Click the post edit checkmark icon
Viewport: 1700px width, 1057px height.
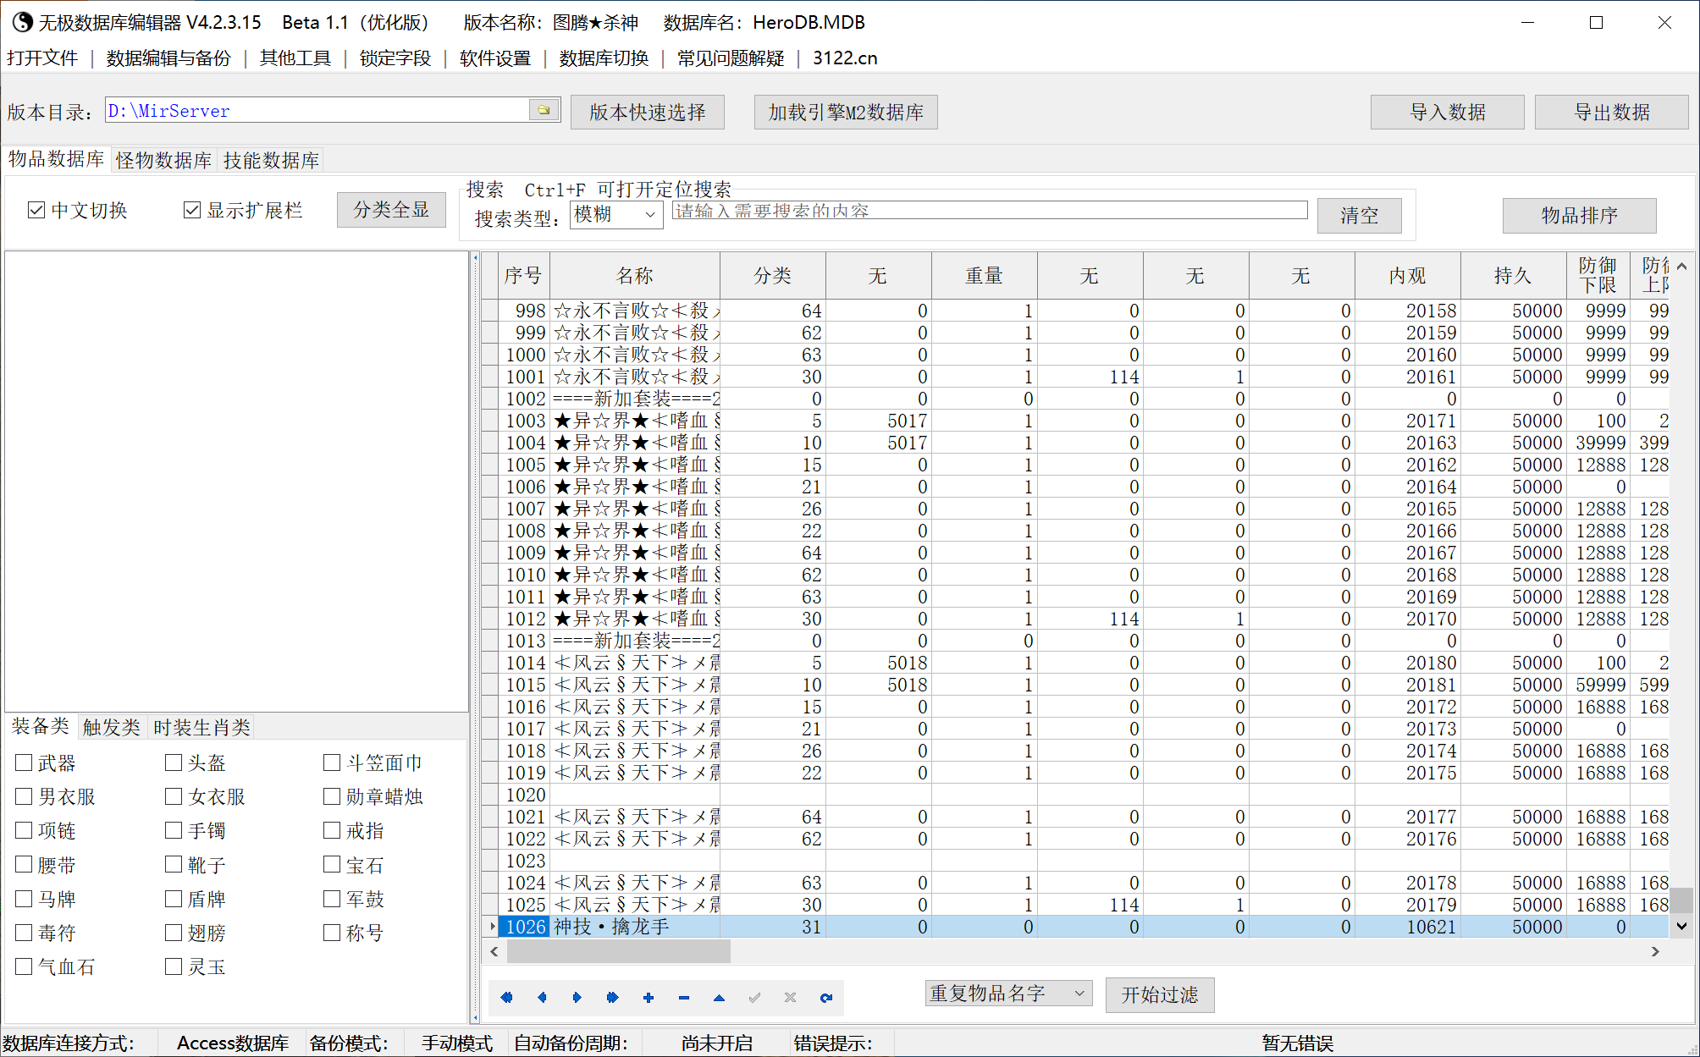(x=754, y=998)
